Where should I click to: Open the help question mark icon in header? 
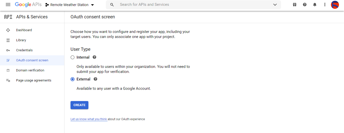tap(305, 5)
